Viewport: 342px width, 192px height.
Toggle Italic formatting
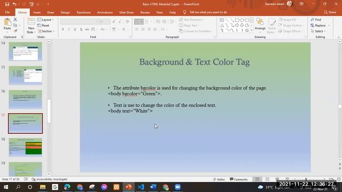coord(69,29)
